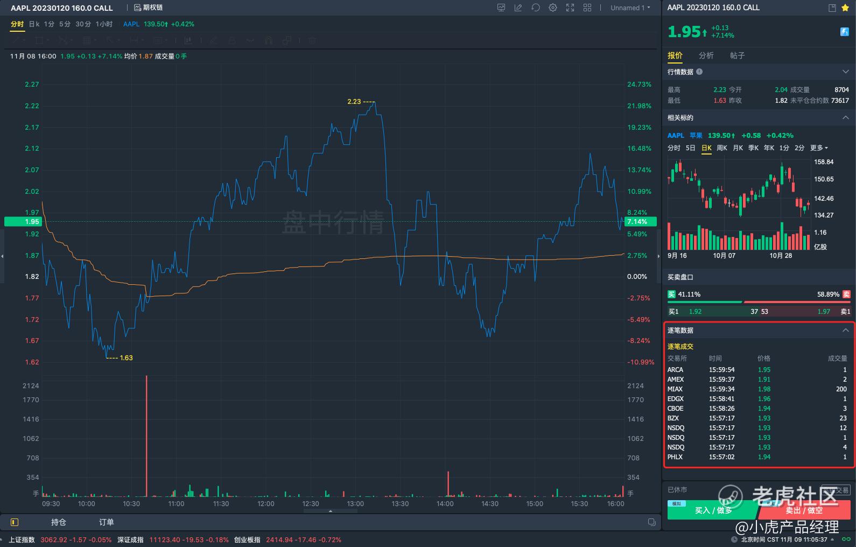This screenshot has height=547, width=856.
Task: Enter fullscreen with the expand-arrows icon
Action: (570, 8)
